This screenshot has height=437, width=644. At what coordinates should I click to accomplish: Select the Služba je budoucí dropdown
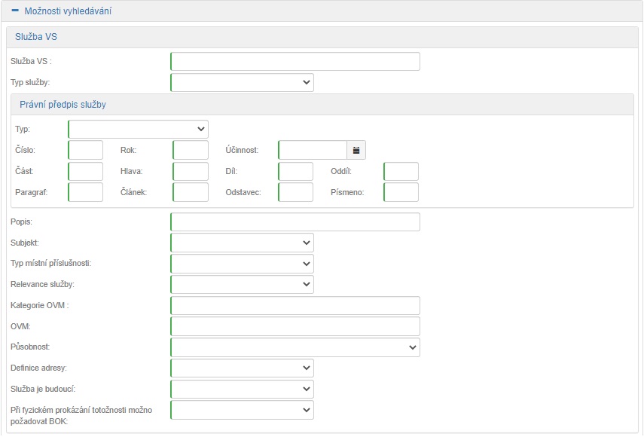242,389
